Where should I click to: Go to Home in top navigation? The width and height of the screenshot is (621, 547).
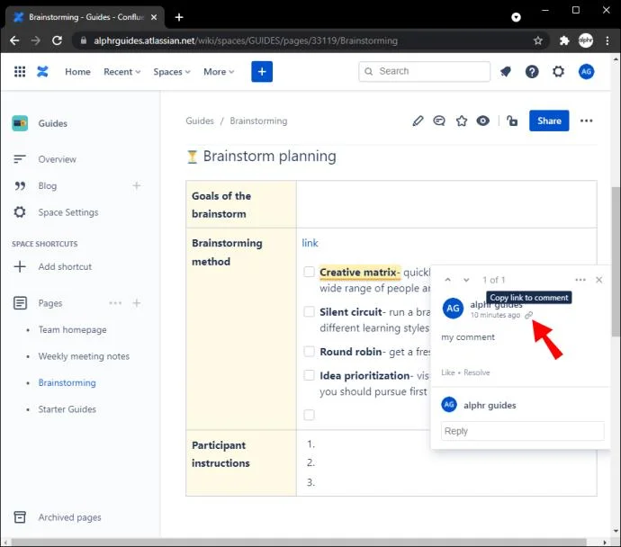[x=77, y=72]
